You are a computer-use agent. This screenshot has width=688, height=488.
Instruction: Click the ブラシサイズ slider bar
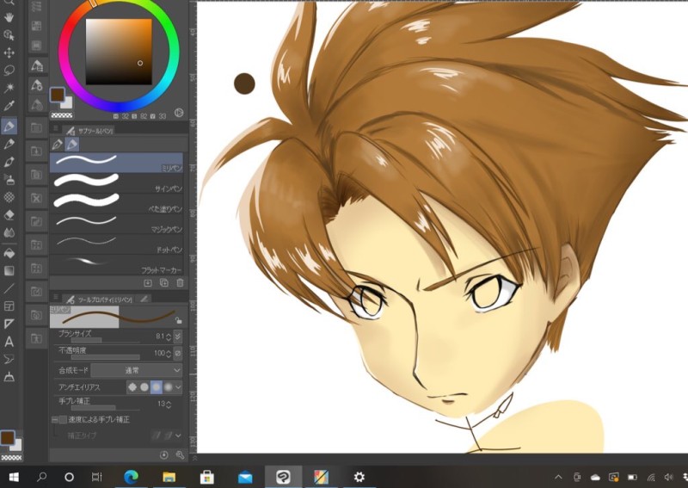(x=105, y=341)
